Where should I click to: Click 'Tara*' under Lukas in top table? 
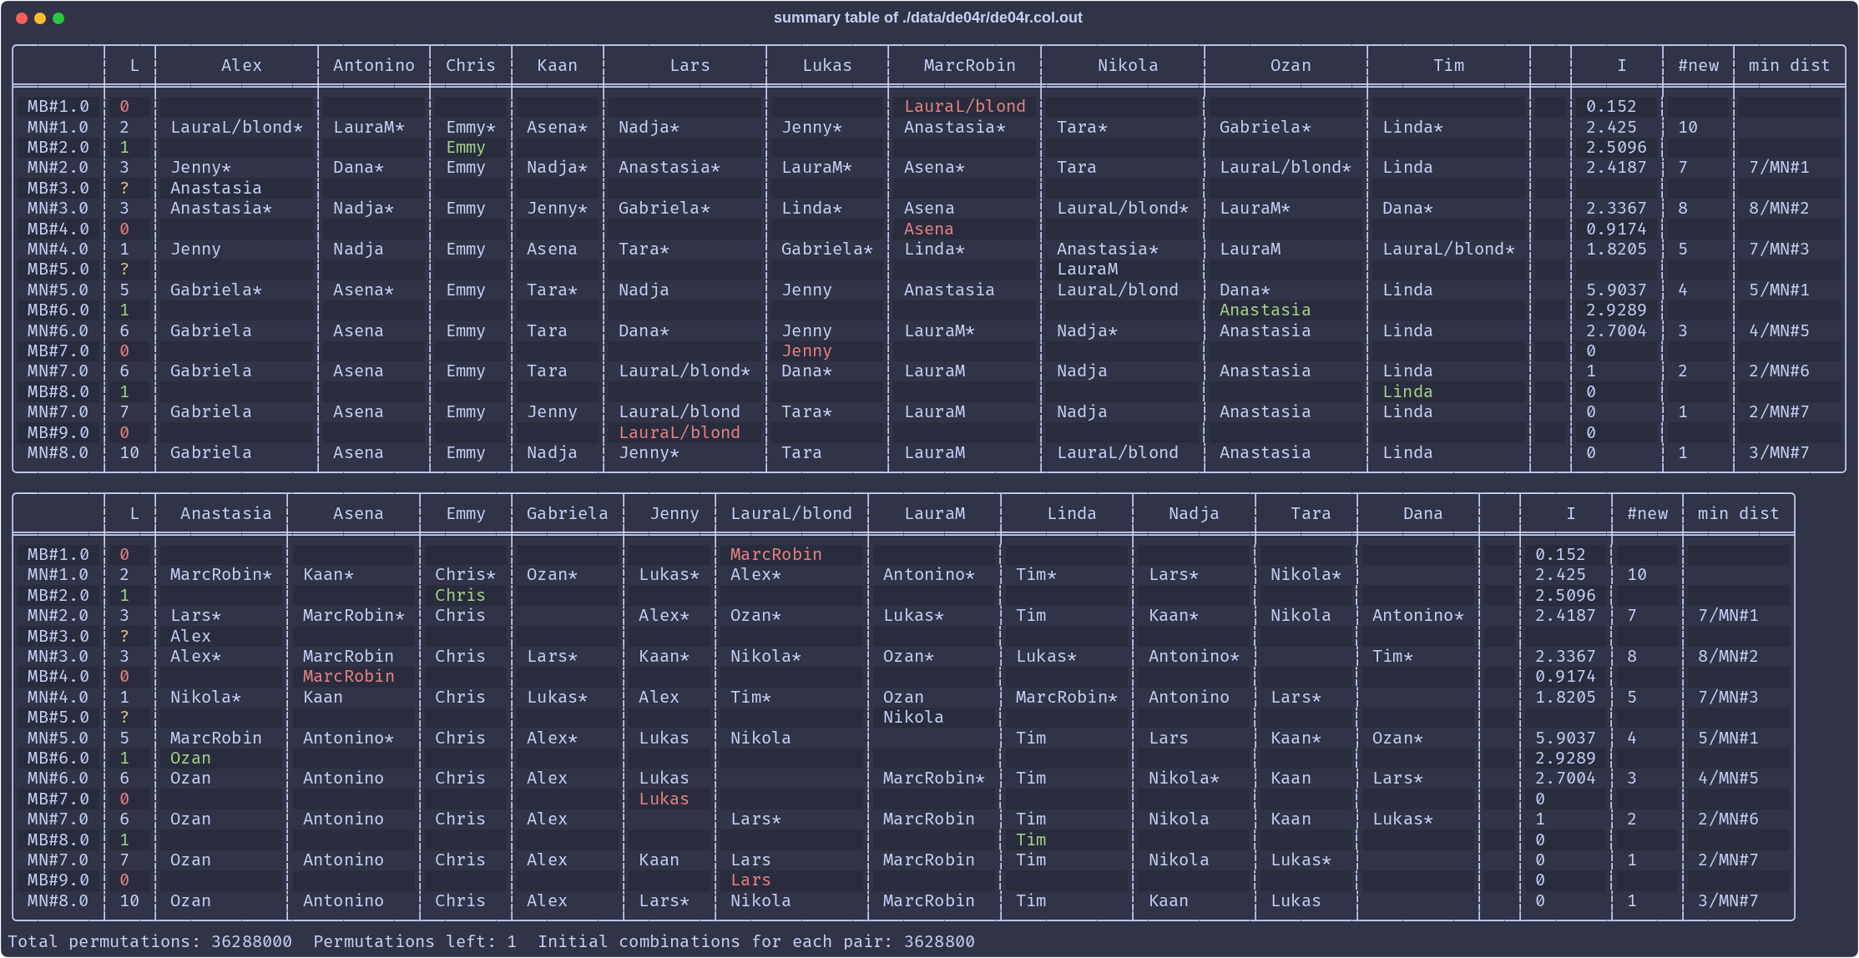click(x=806, y=411)
